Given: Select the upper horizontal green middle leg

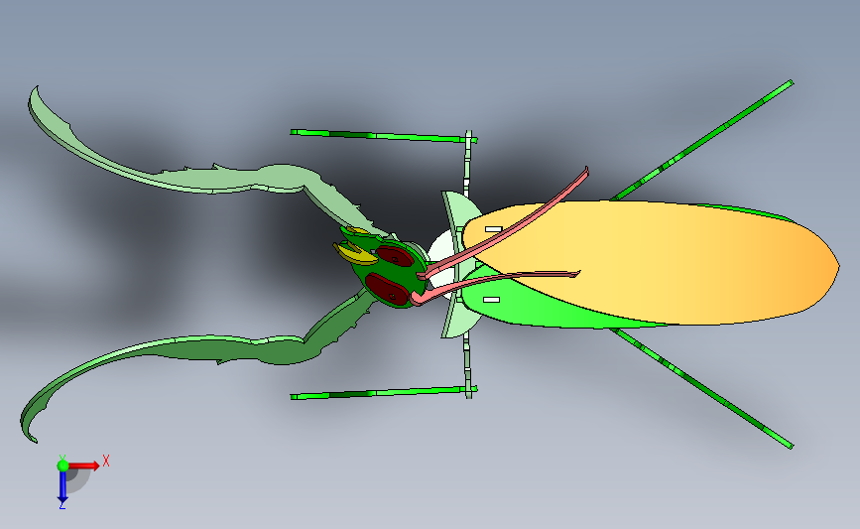Looking at the screenshot, I should pyautogui.click(x=384, y=136).
